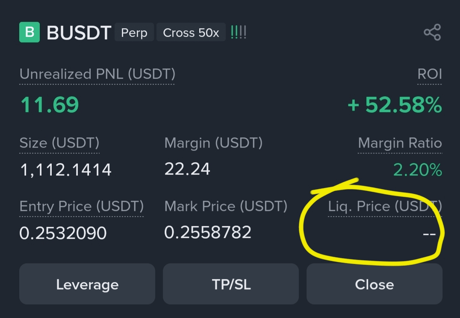Tap the 2.20% margin ratio value

point(417,170)
